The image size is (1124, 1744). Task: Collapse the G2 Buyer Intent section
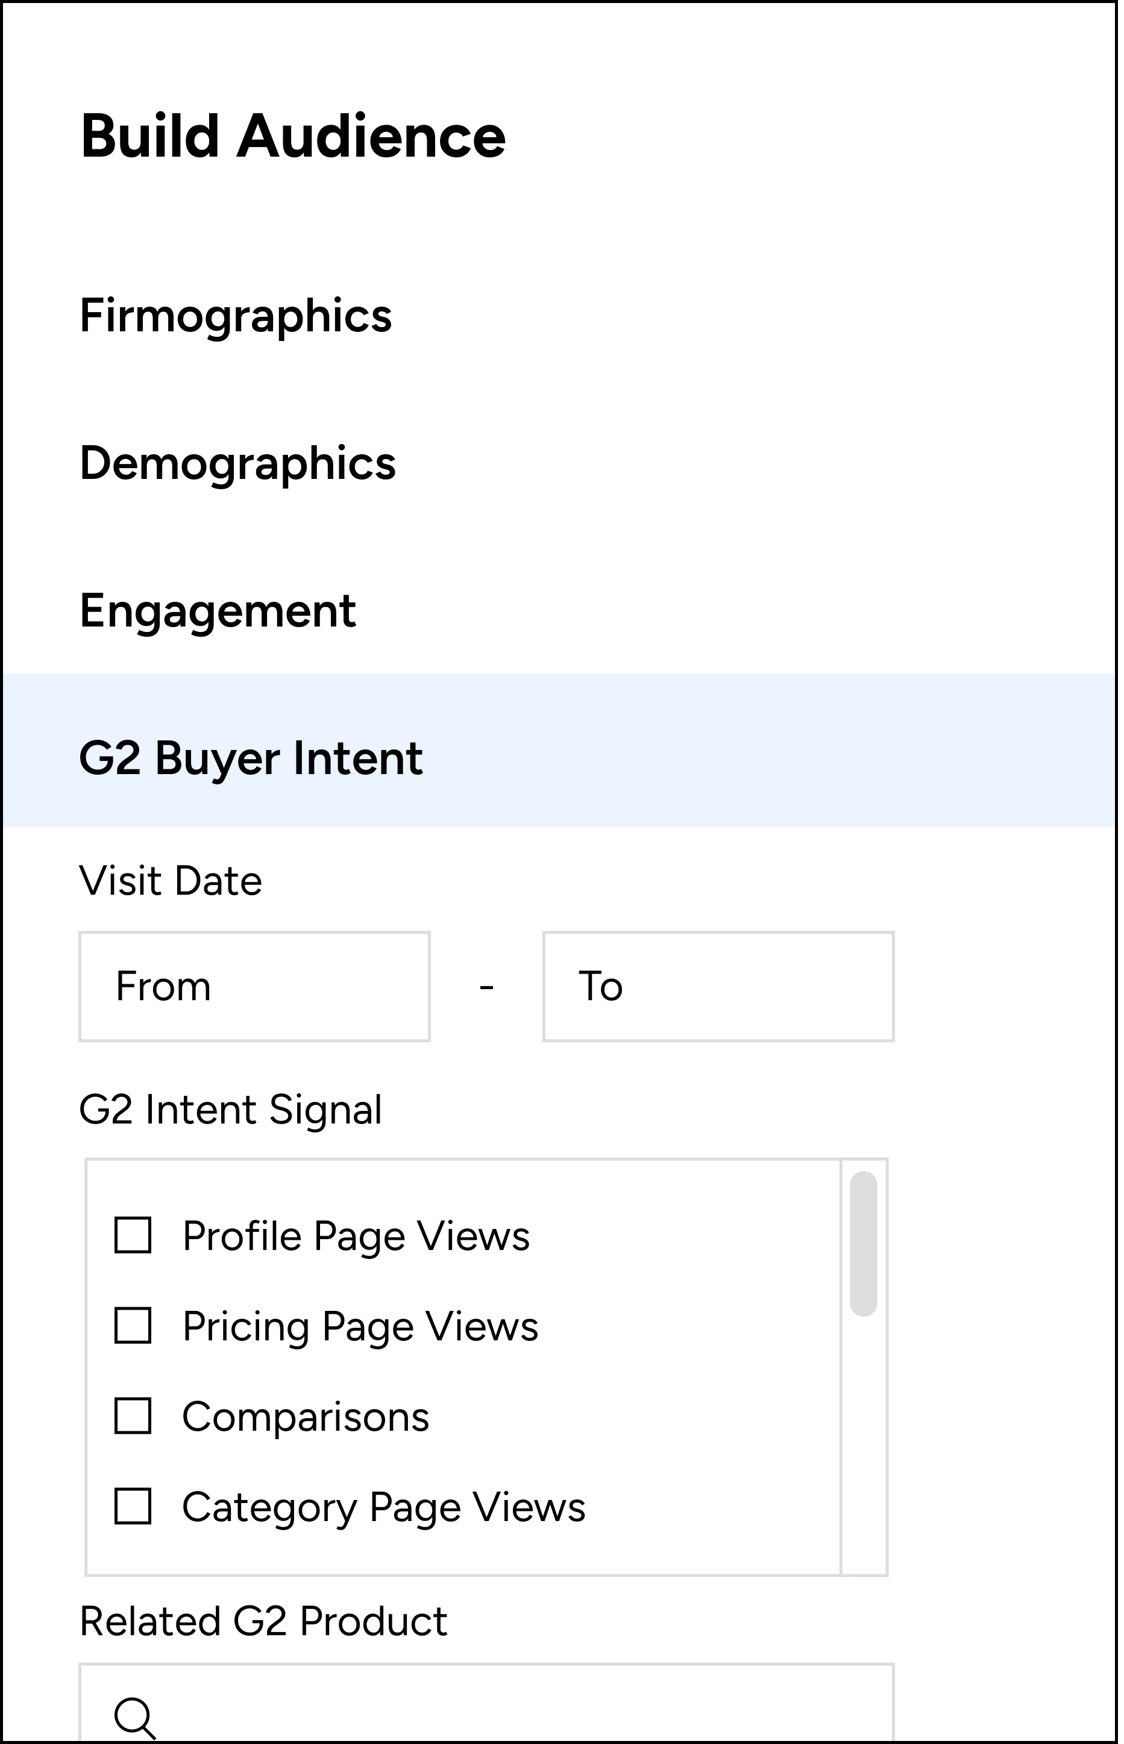point(560,750)
